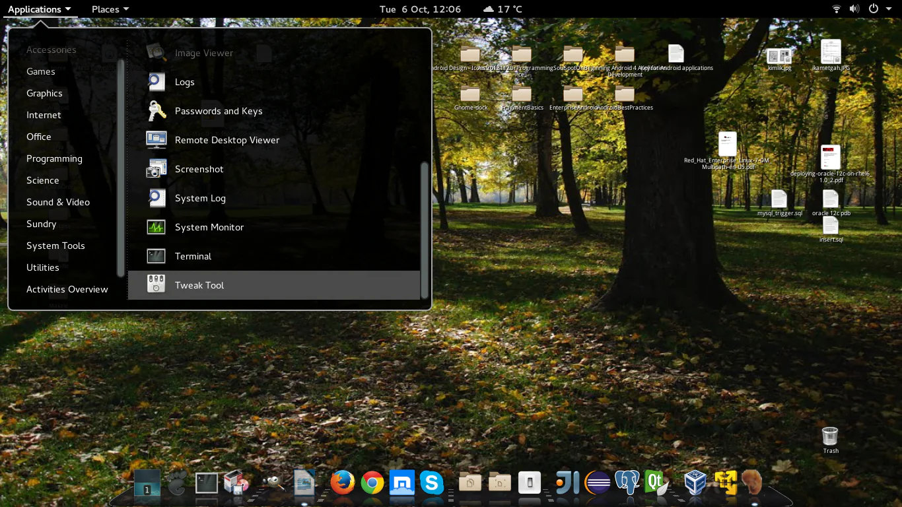Launch Firefox from the dock
This screenshot has width=902, height=507.
[343, 483]
